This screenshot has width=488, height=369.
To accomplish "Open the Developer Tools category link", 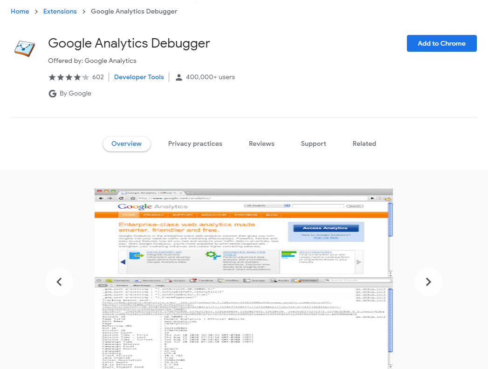I will coord(139,77).
